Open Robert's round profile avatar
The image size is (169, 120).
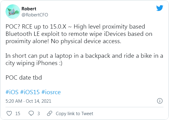[13, 12]
